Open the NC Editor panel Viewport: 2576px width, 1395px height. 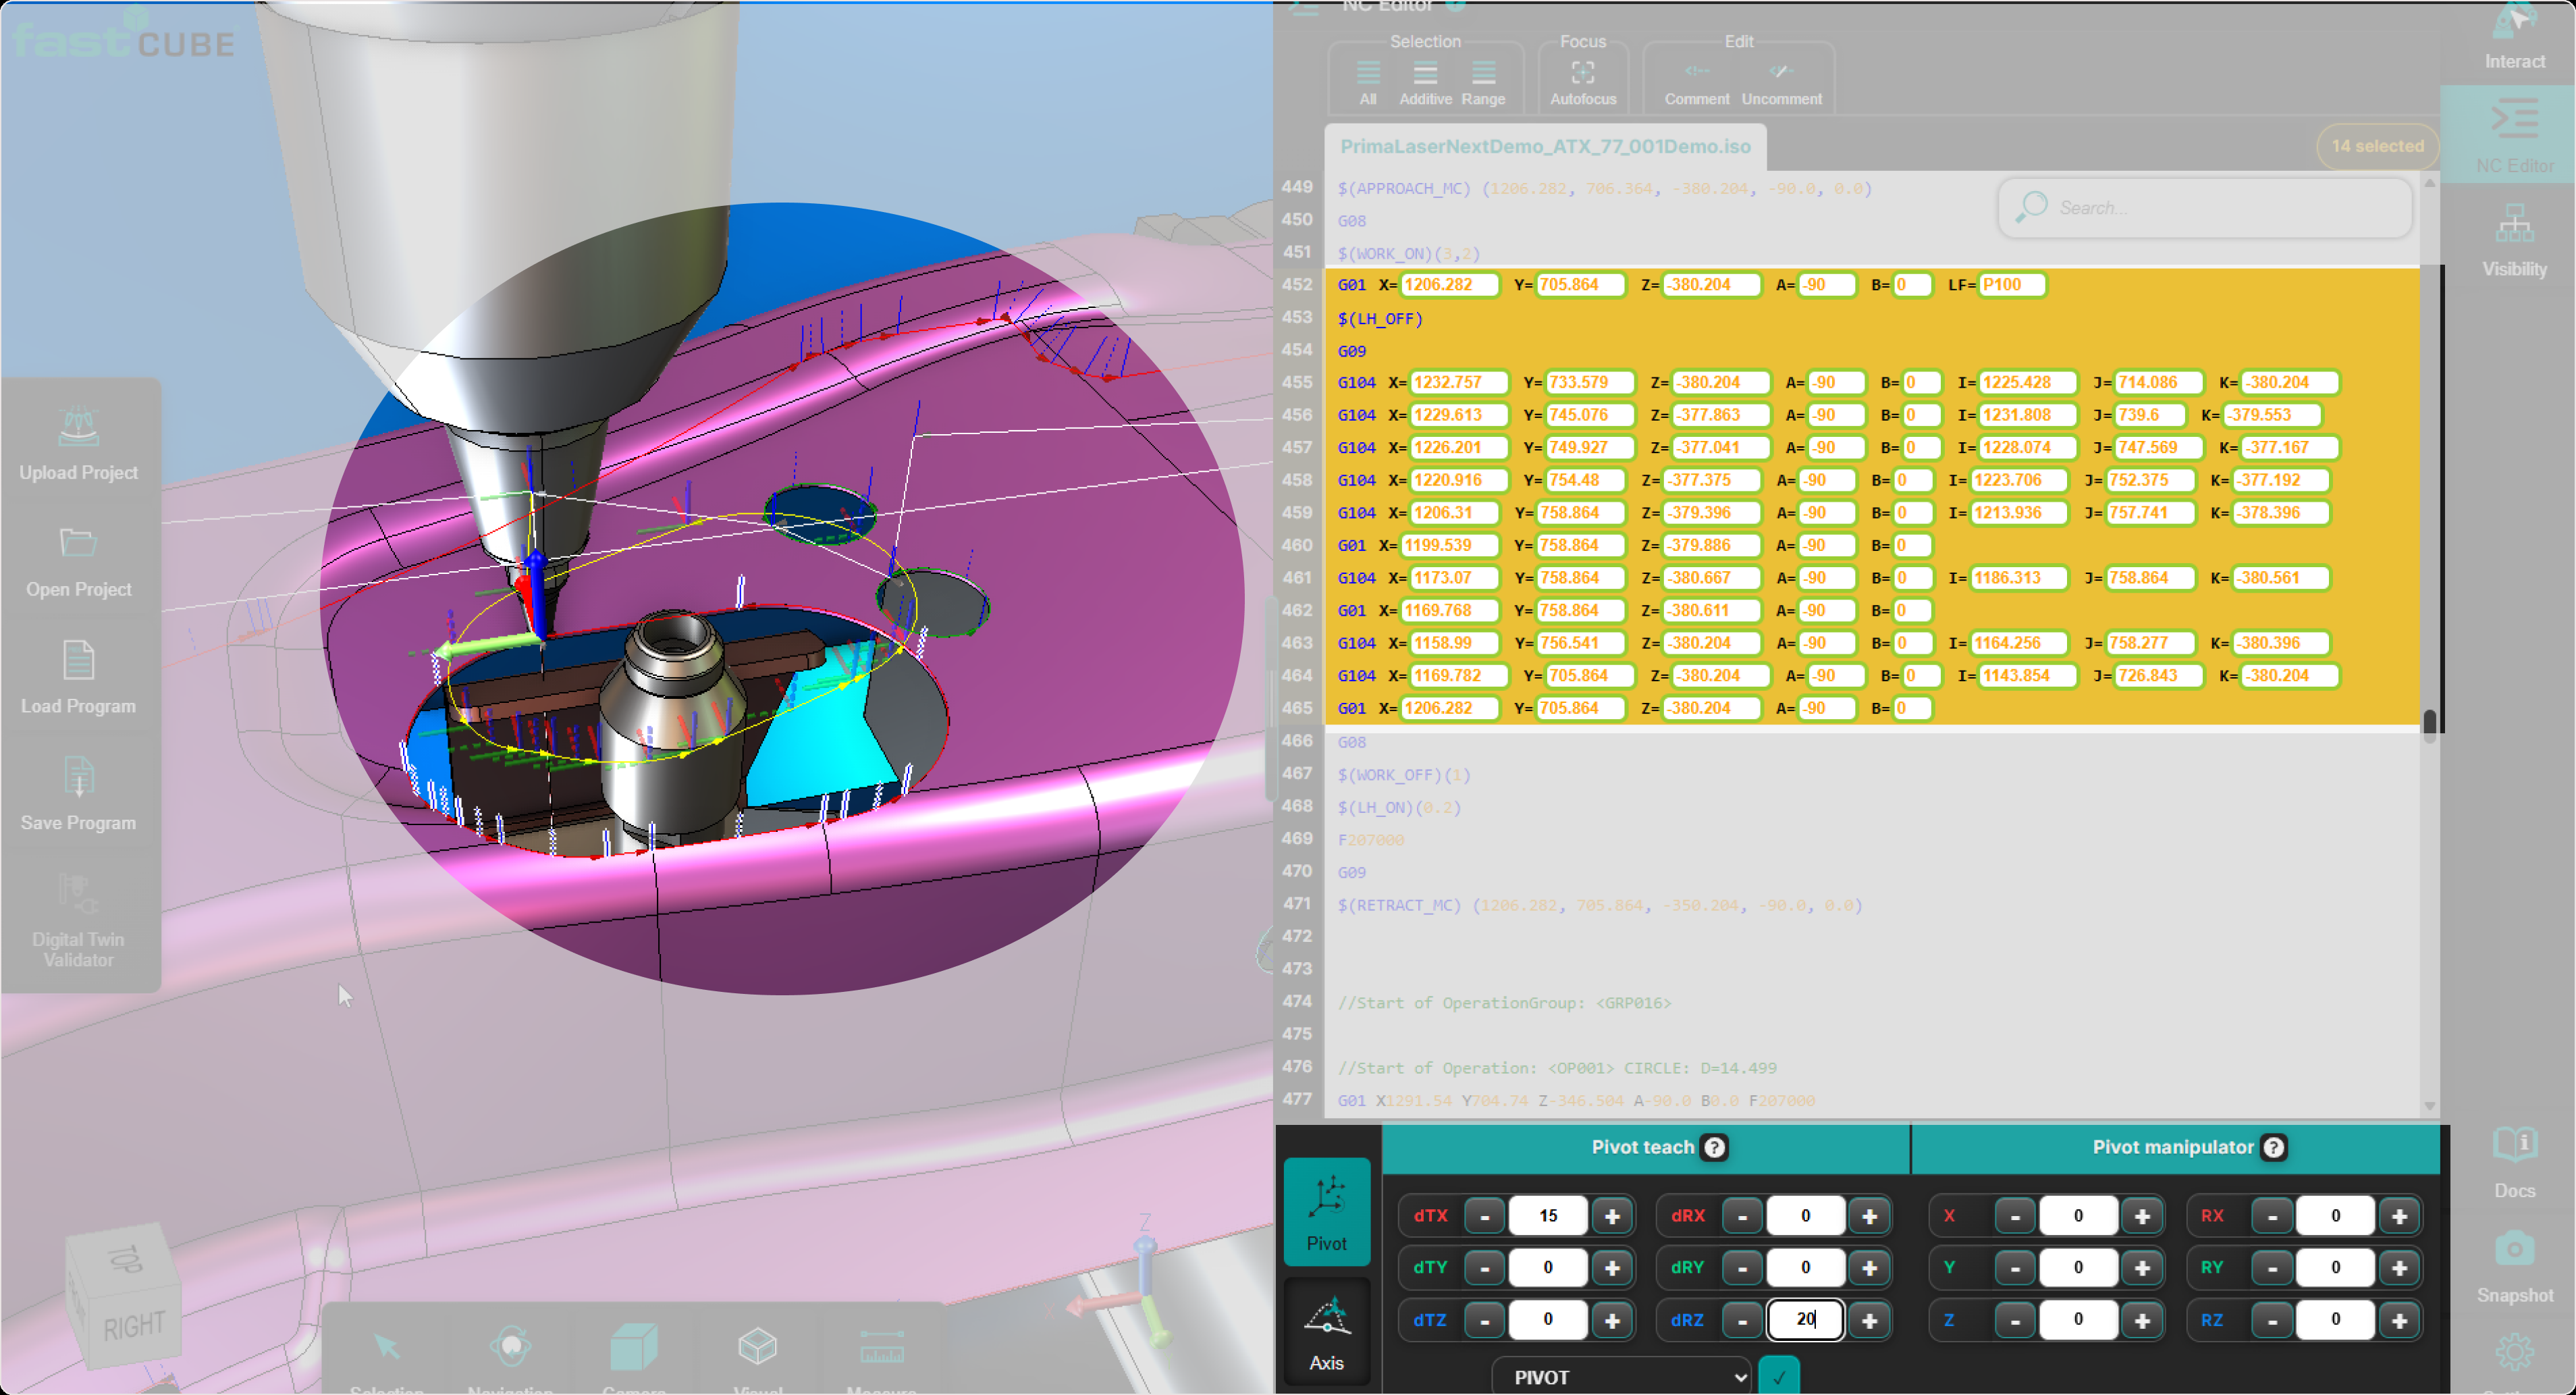pyautogui.click(x=2514, y=135)
